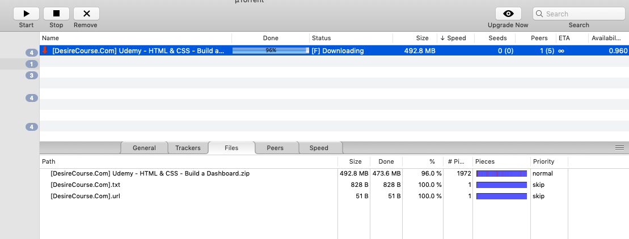Sort files by Path column
Image resolution: width=629 pixels, height=239 pixels.
(x=188, y=162)
